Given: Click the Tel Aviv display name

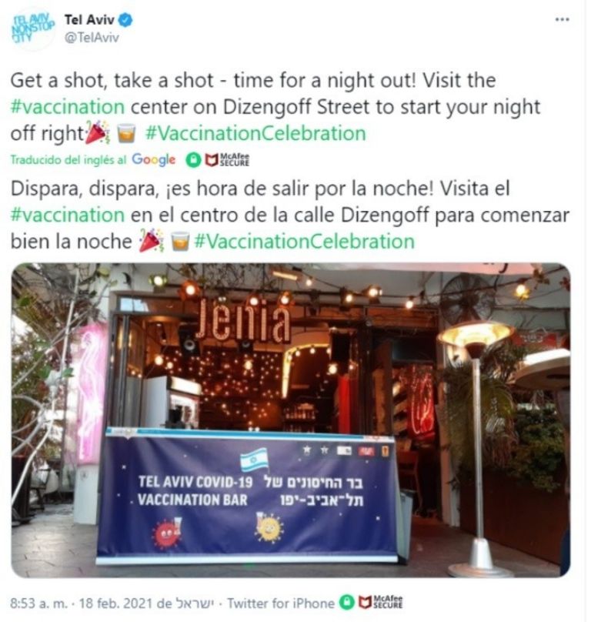Looking at the screenshot, I should point(89,19).
